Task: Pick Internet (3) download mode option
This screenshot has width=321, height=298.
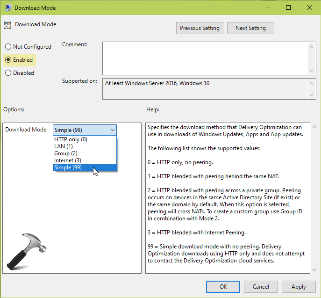Action: (67, 160)
